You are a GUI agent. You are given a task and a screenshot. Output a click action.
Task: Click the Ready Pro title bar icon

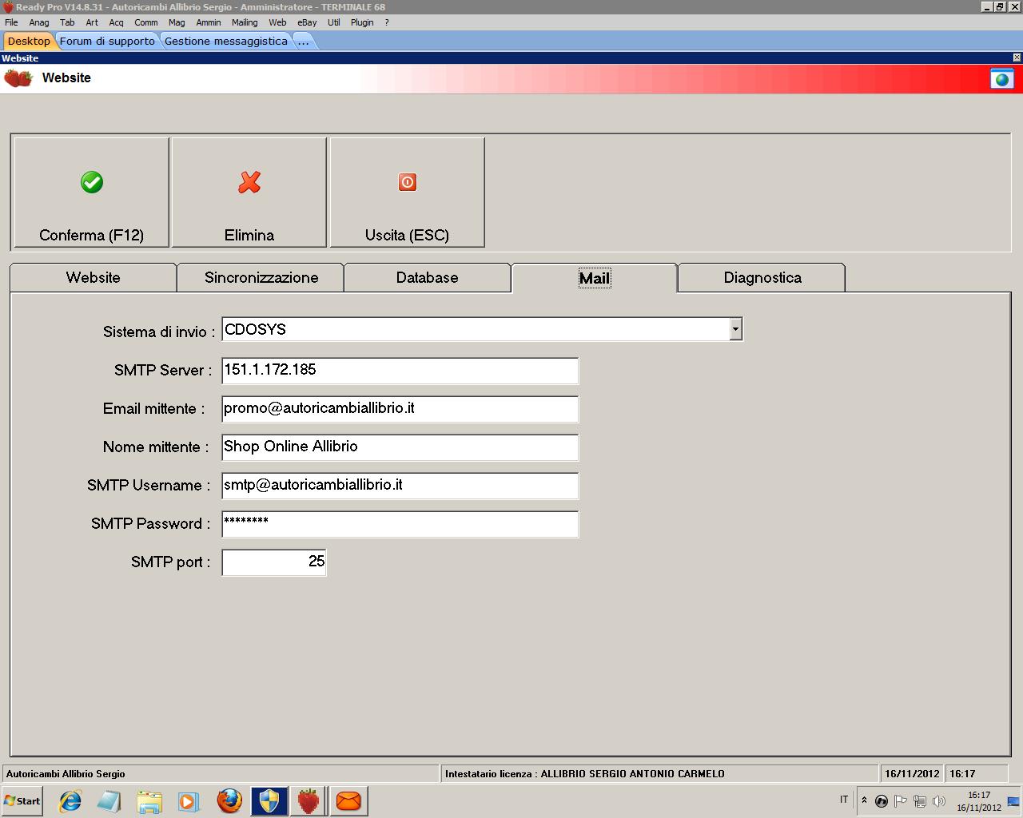(x=8, y=7)
